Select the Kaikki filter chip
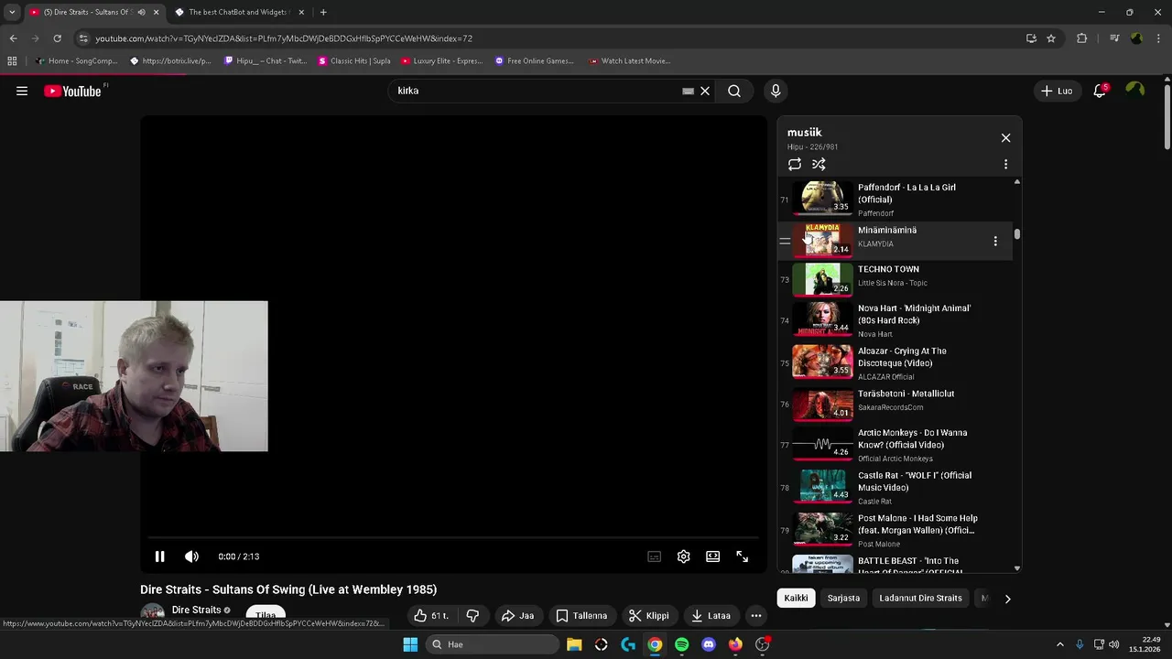Viewport: 1172px width, 659px height. (796, 598)
